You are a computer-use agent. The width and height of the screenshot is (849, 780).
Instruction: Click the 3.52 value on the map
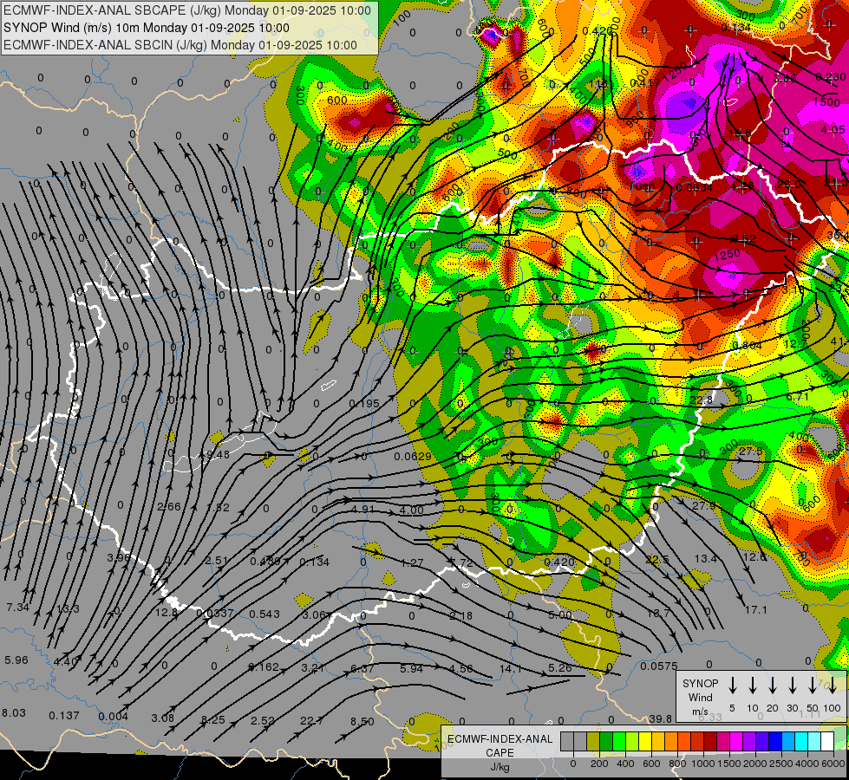click(x=744, y=238)
